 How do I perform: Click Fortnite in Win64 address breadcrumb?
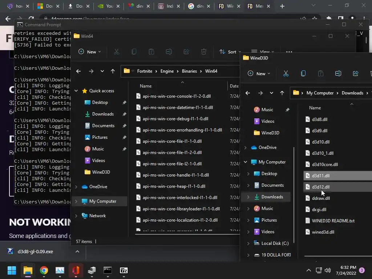145,71
